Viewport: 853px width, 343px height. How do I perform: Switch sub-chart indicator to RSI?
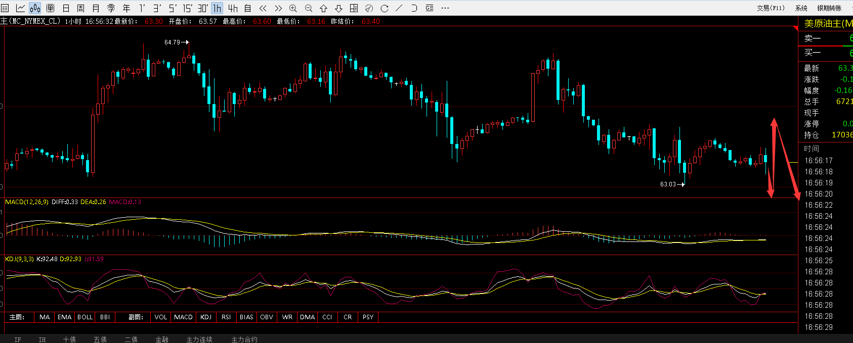tap(226, 317)
